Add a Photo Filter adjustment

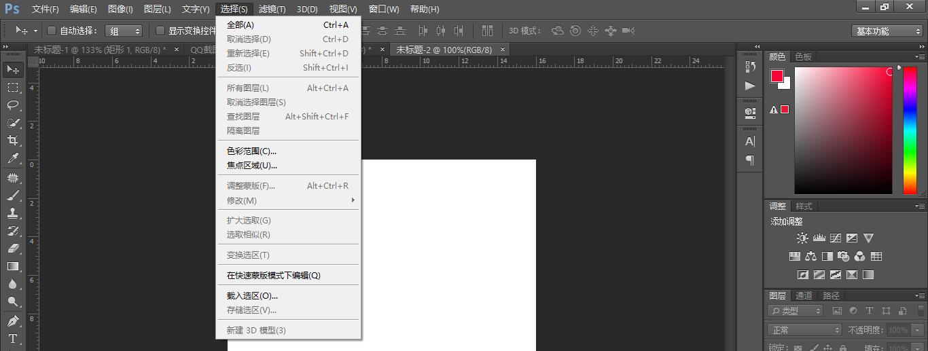click(x=843, y=257)
